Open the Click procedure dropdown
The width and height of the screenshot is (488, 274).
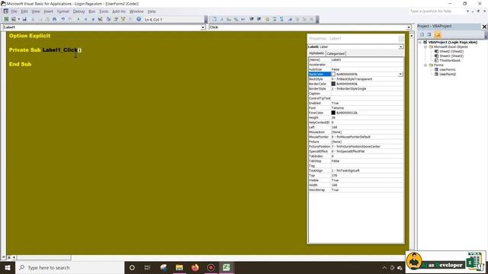(409, 27)
